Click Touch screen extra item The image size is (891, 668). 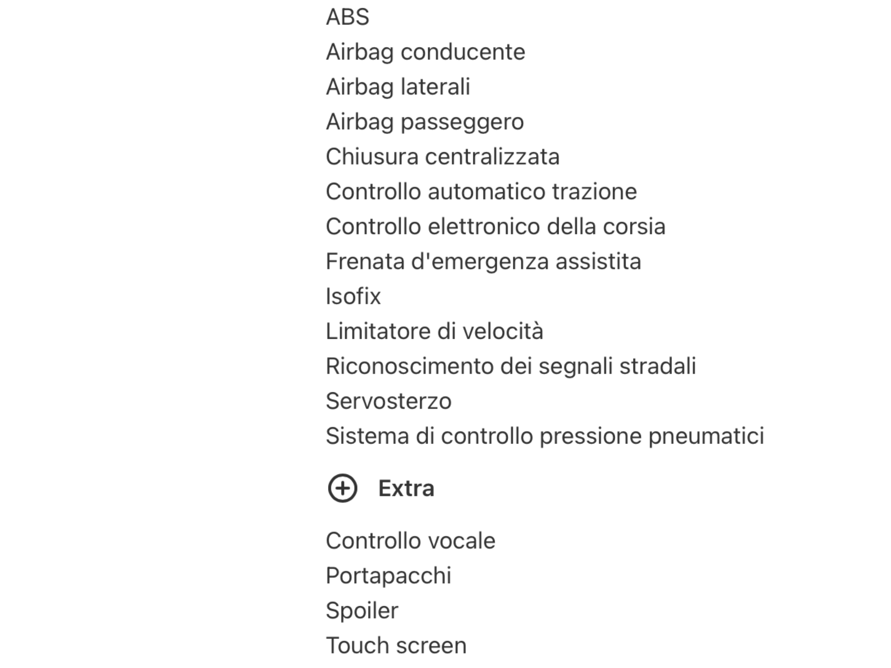point(396,646)
